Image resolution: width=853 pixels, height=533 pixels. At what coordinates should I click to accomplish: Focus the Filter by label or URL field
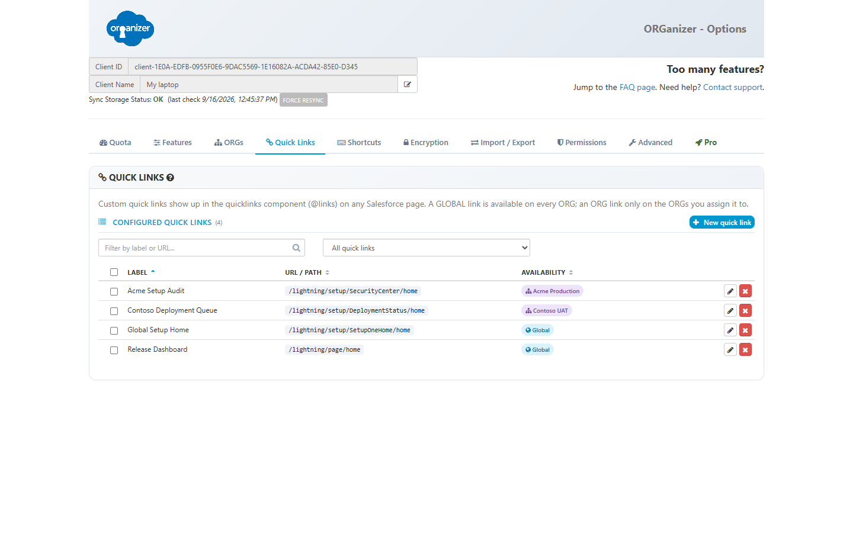[x=201, y=248]
